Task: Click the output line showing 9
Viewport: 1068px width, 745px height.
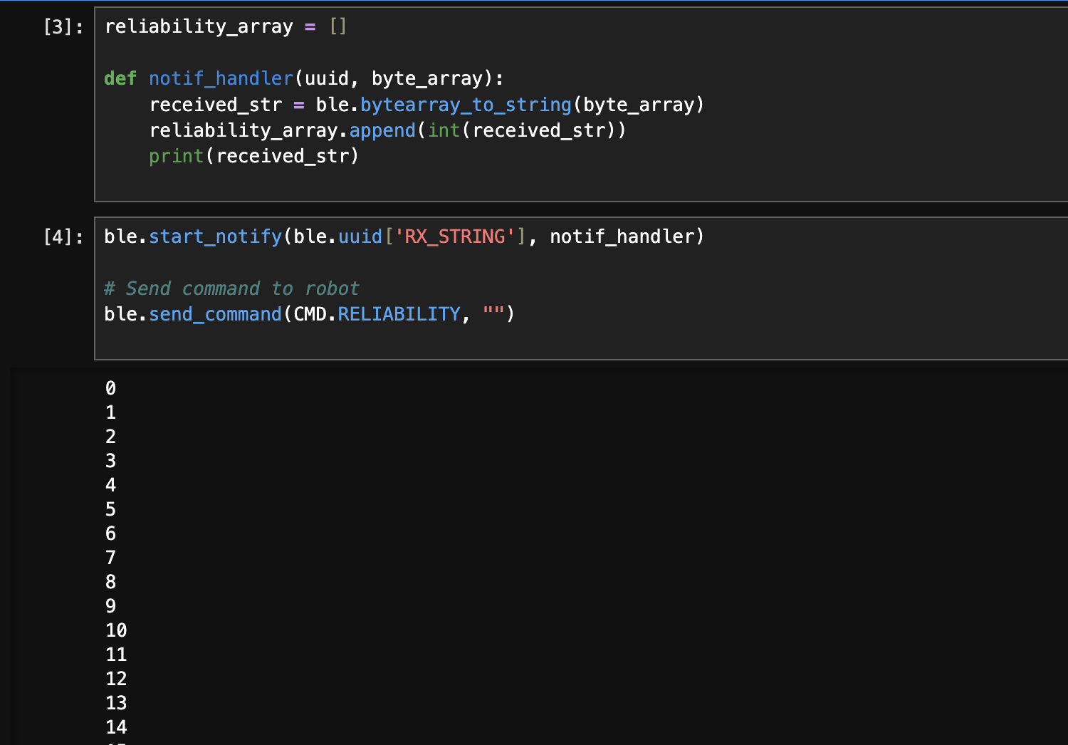Action: [111, 606]
